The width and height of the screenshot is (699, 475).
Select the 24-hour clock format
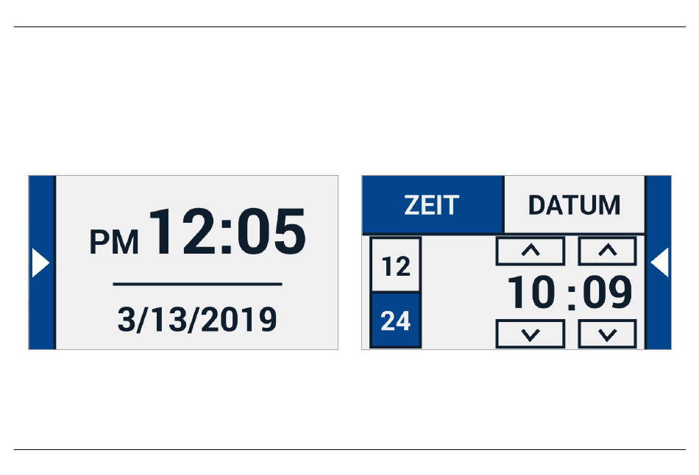[x=396, y=321]
